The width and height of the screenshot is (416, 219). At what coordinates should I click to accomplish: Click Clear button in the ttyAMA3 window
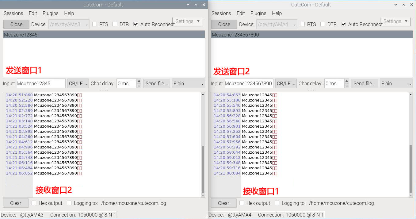point(16,203)
